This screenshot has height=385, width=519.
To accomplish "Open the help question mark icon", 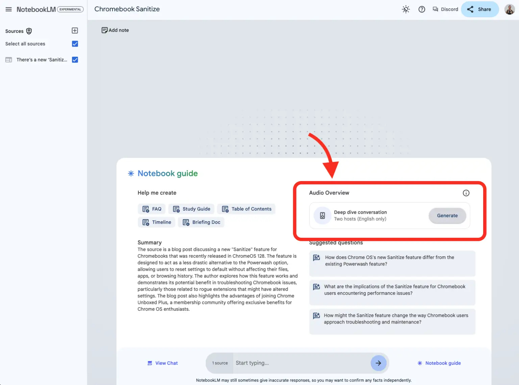I will point(422,9).
